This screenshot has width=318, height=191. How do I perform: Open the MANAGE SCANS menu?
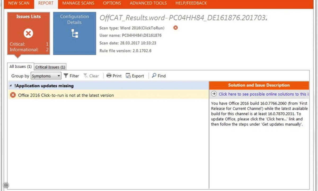[x=78, y=3]
